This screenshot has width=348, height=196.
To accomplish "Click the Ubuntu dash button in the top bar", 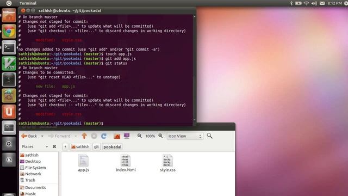I will pos(9,3).
